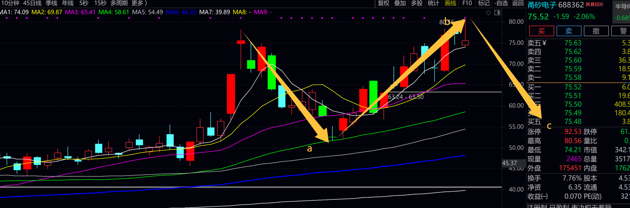
Task: Open the F10 company info page
Action: pyautogui.click(x=467, y=3)
